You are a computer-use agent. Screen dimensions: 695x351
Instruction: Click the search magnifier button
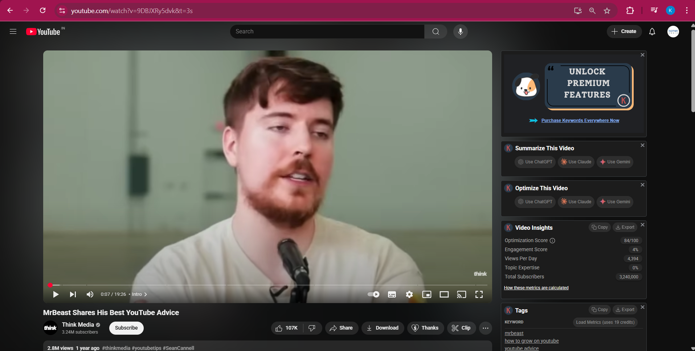436,32
